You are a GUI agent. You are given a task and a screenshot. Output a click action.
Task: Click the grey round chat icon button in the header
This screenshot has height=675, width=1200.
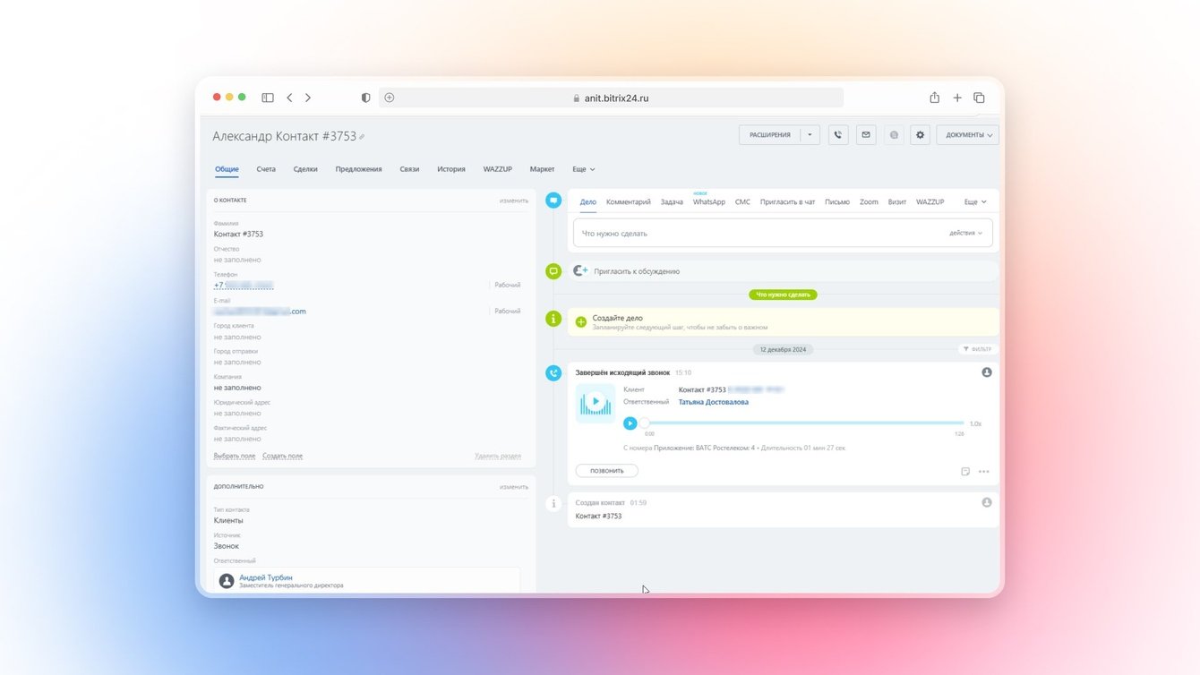(x=894, y=135)
